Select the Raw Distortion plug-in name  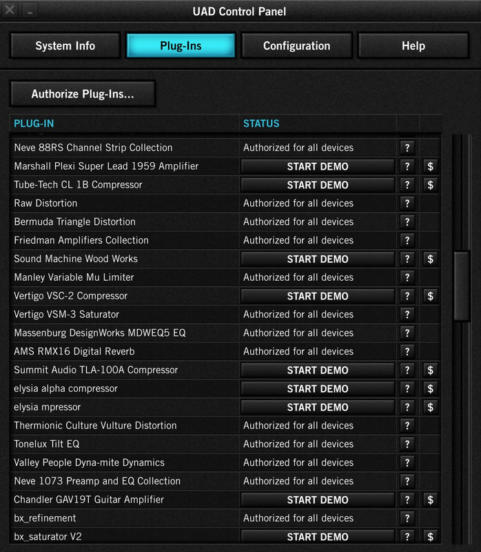pyautogui.click(x=45, y=203)
